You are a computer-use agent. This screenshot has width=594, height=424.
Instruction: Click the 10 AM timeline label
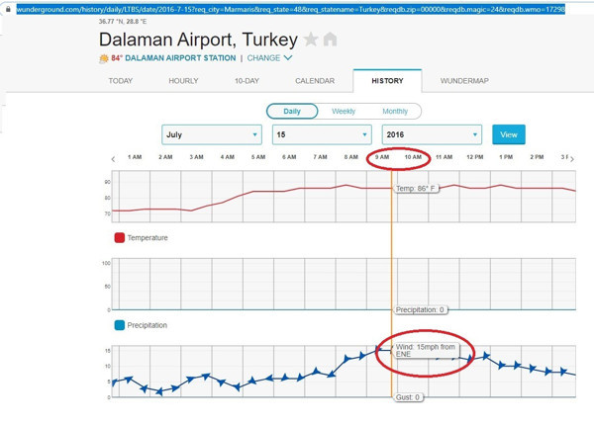[413, 157]
